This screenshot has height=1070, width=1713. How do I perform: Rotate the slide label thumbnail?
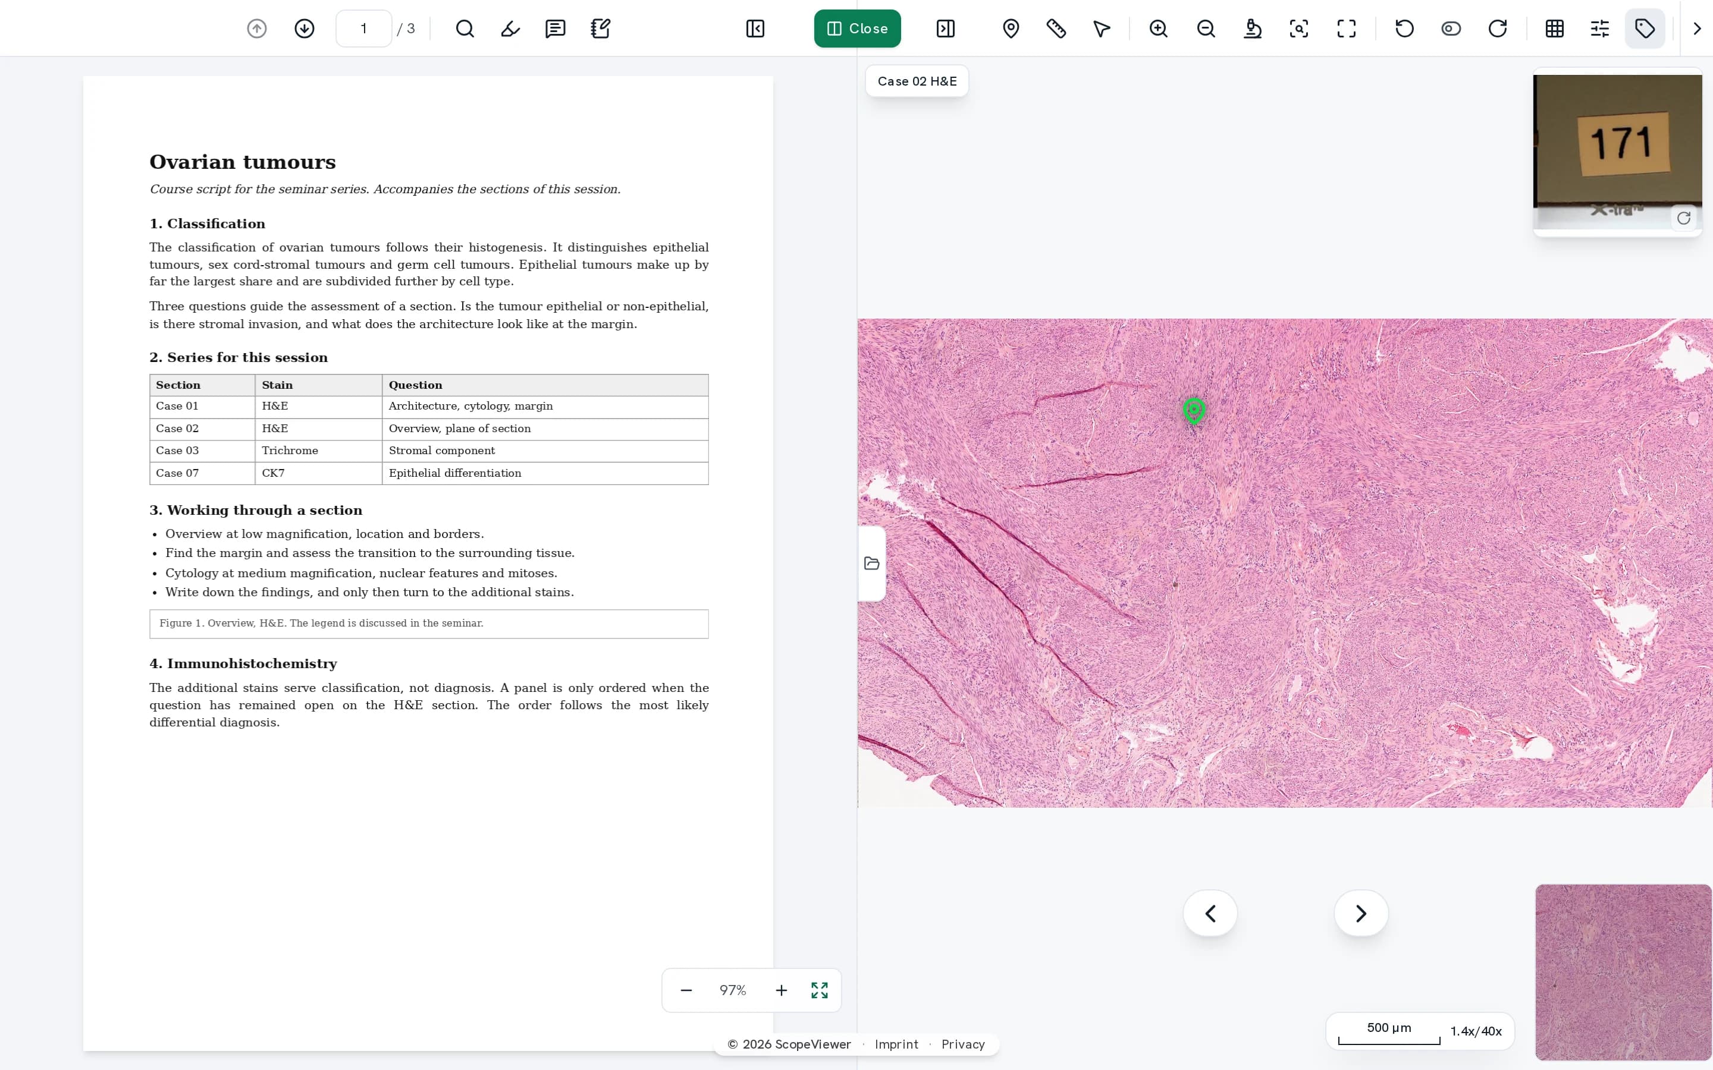[1683, 218]
